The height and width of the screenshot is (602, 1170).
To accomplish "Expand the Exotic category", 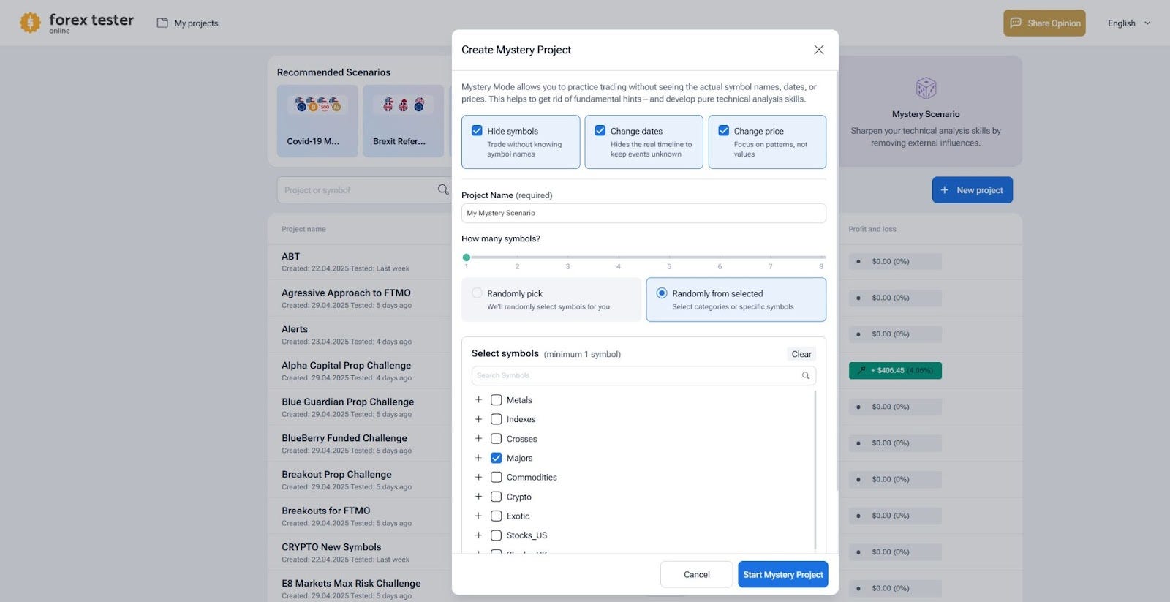I will pyautogui.click(x=478, y=516).
